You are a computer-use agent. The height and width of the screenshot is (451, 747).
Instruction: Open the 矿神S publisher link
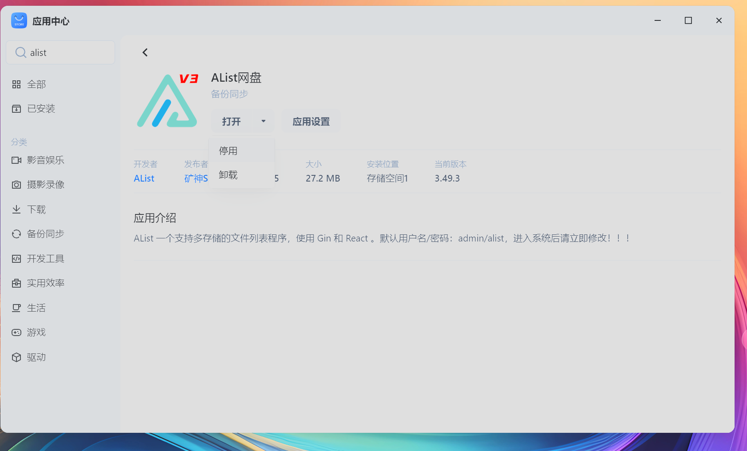196,178
